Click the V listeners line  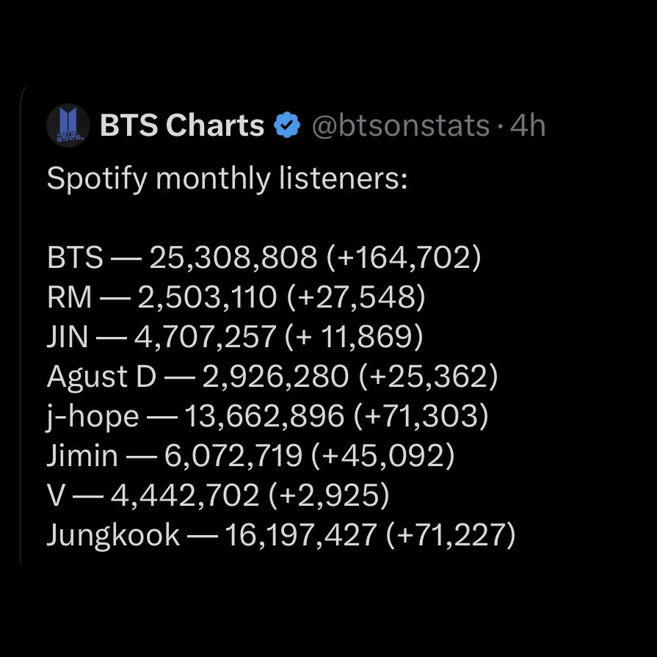(217, 496)
